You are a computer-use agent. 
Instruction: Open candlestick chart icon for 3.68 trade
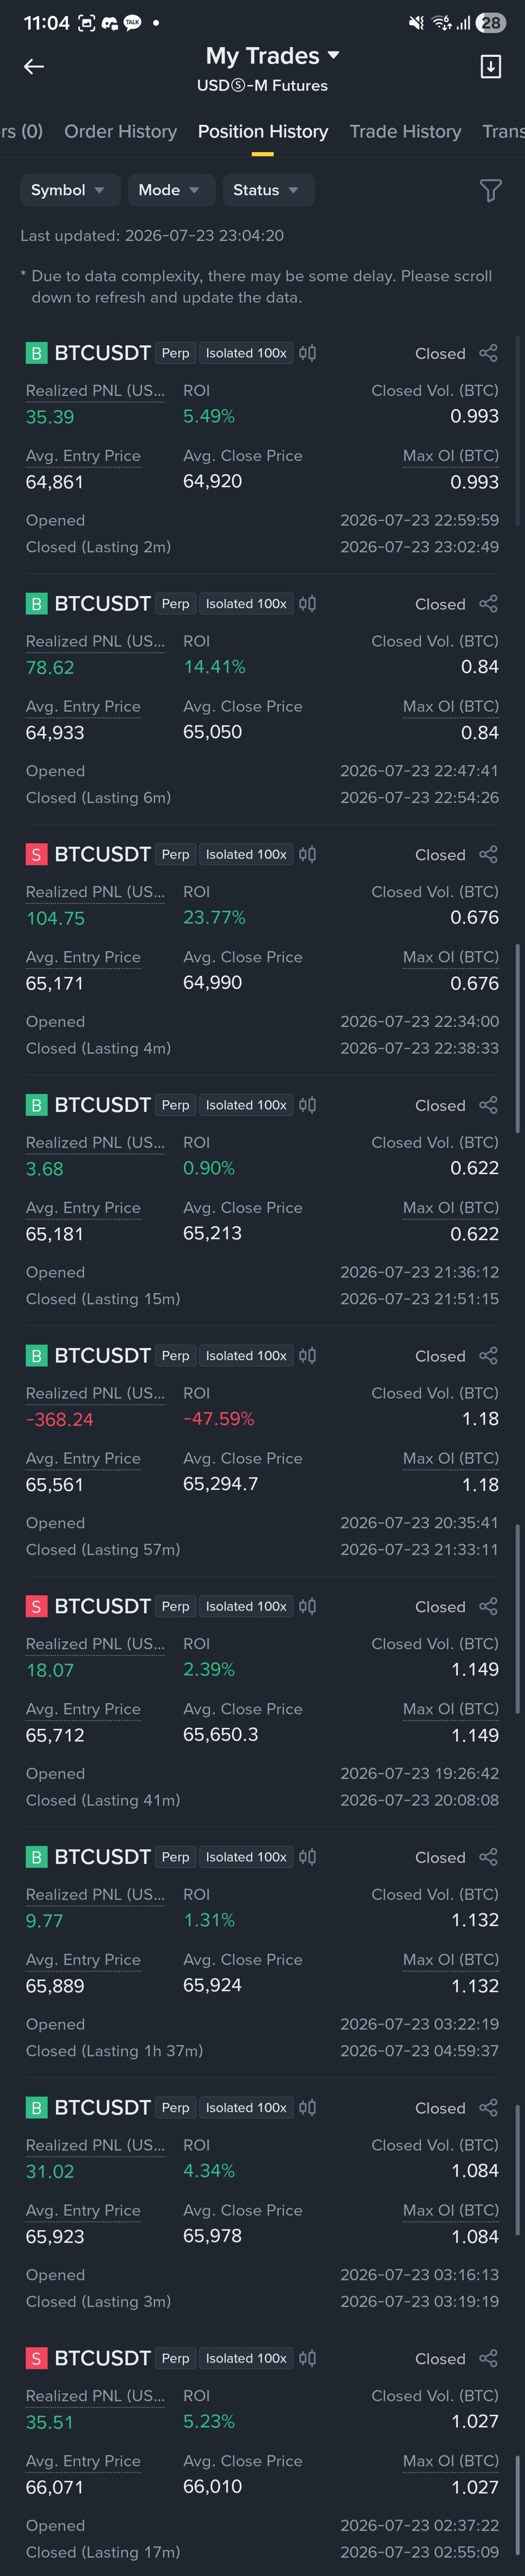308,1104
